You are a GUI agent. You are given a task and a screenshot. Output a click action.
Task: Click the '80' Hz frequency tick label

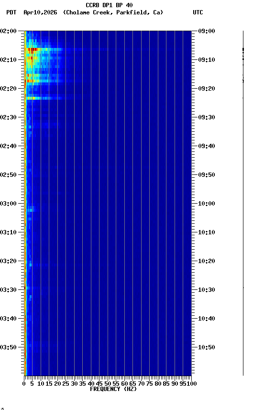click(x=158, y=384)
